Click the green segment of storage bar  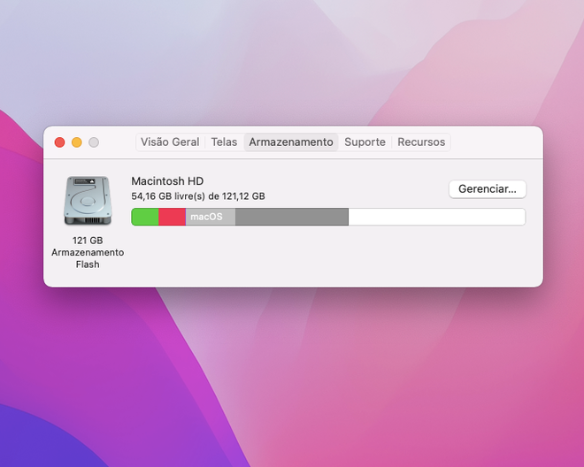[x=145, y=217]
